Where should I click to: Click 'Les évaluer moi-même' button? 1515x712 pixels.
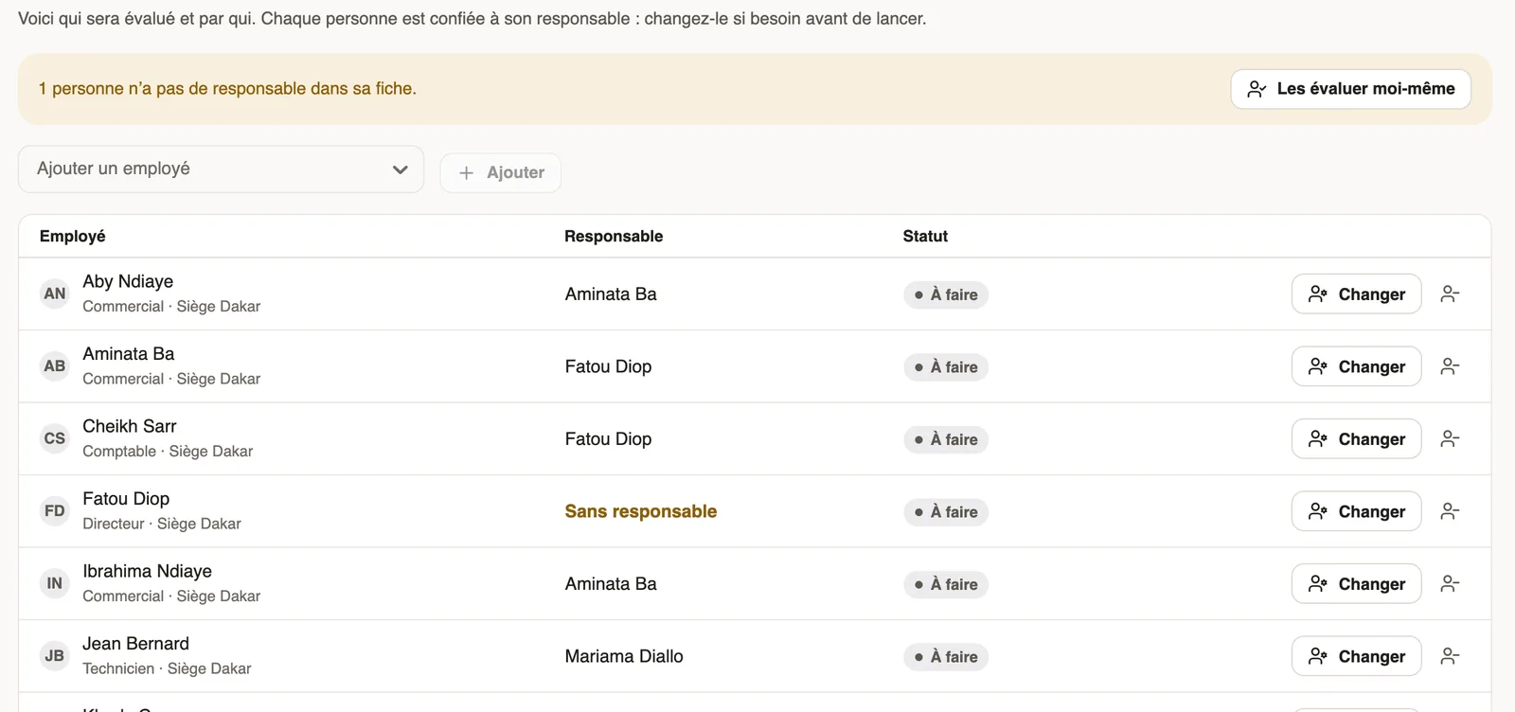[x=1350, y=89]
